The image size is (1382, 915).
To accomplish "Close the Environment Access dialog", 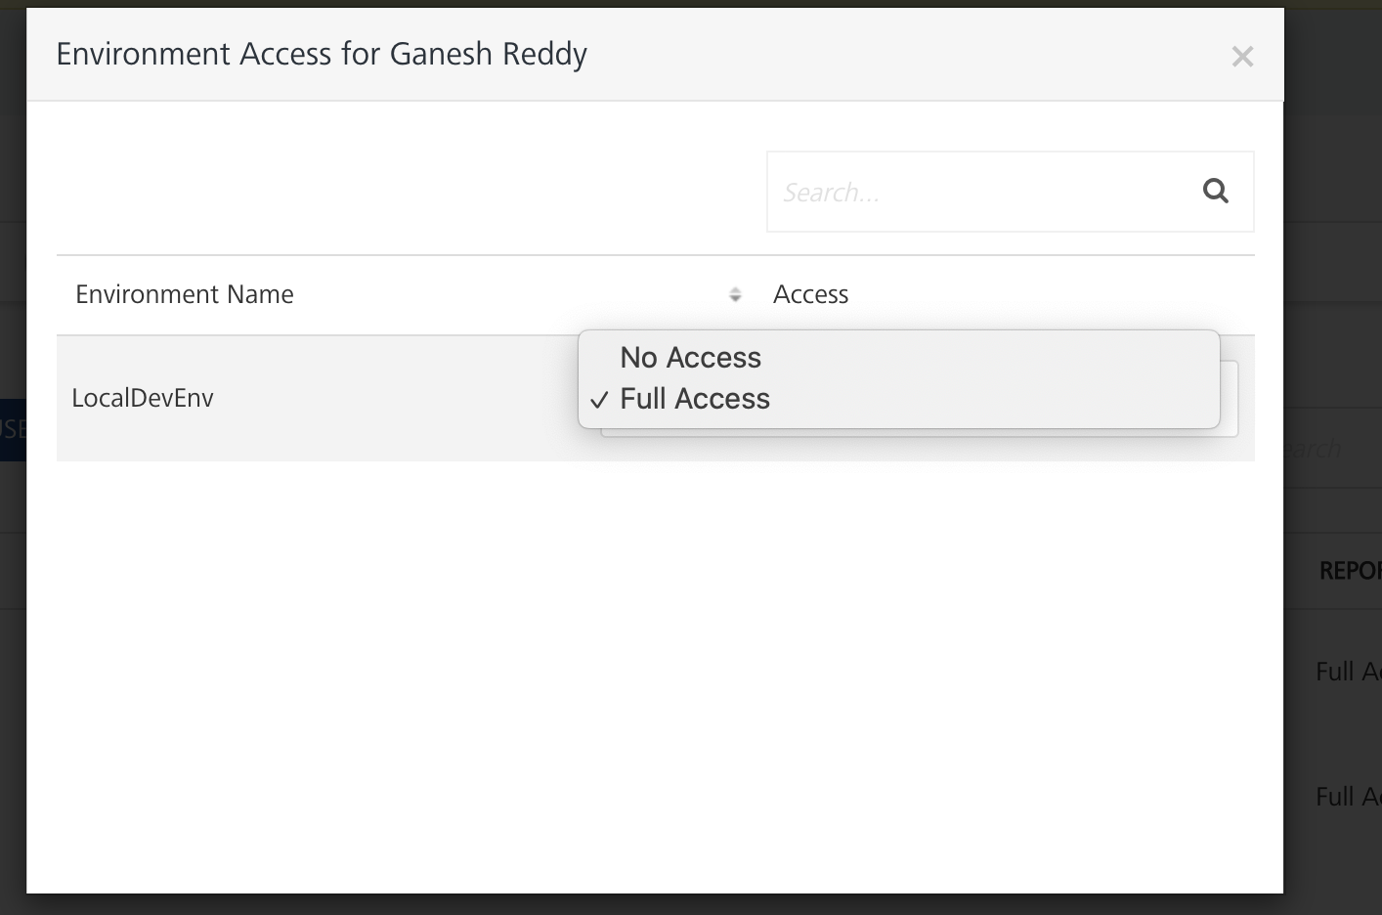I will point(1242,57).
